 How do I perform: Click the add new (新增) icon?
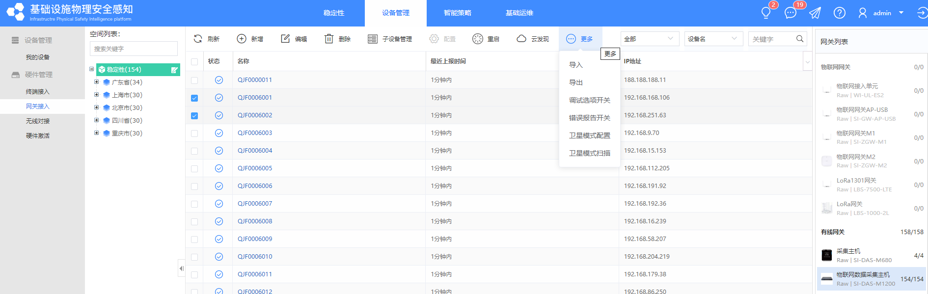point(242,39)
